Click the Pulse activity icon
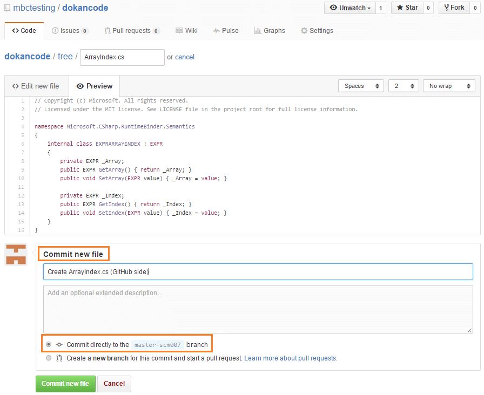This screenshot has width=484, height=395. [217, 31]
